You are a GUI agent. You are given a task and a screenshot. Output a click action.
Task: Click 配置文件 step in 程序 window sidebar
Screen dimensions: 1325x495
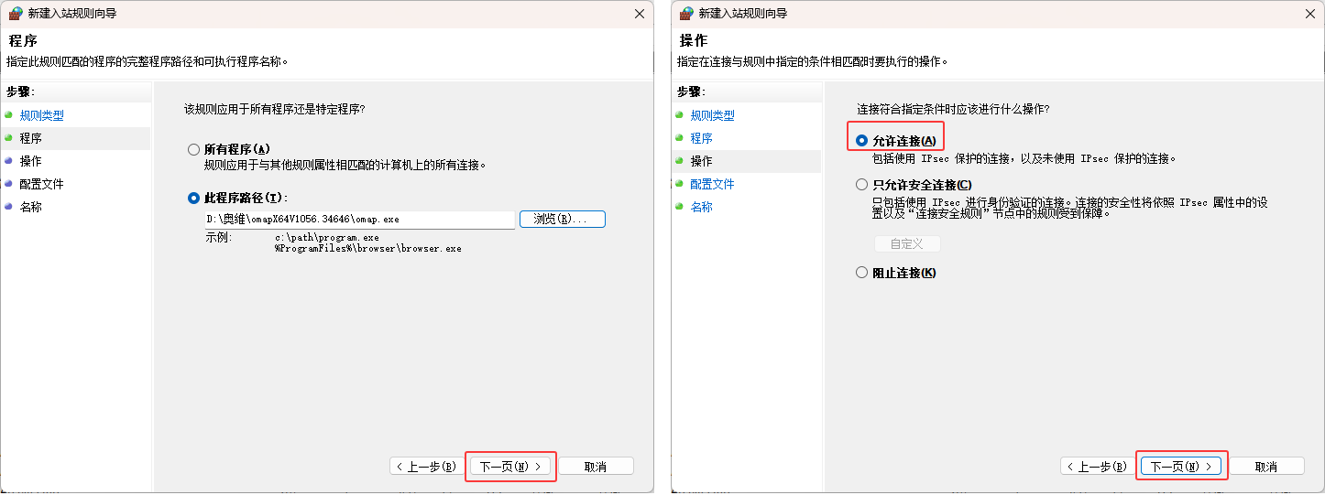42,184
